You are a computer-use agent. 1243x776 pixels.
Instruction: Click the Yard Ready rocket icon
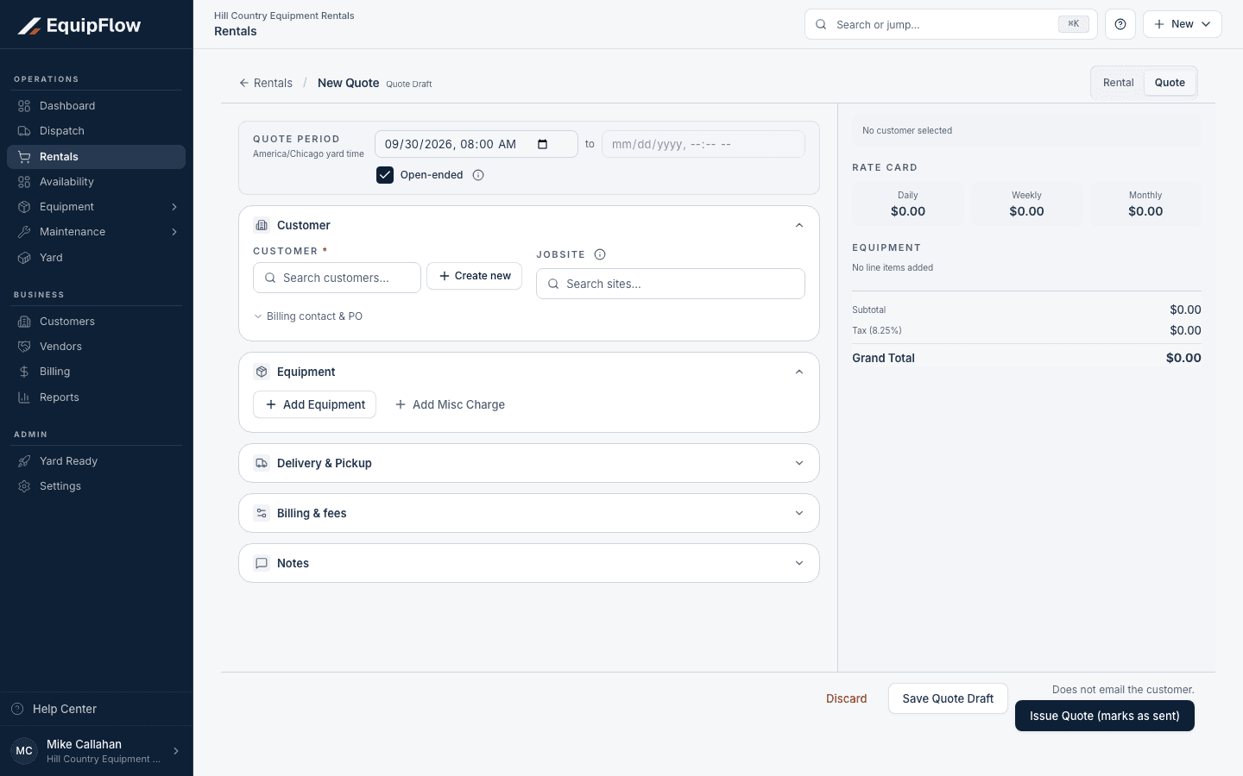24,461
